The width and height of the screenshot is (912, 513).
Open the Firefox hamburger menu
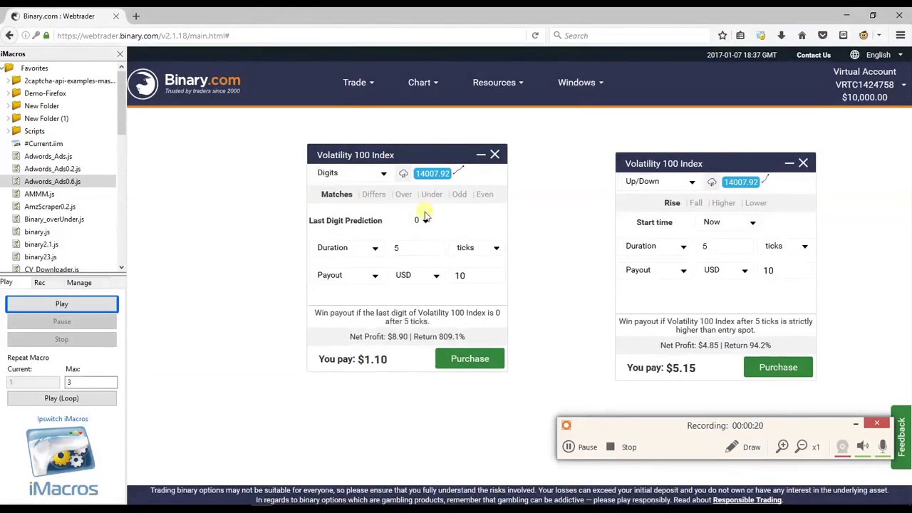click(x=901, y=36)
